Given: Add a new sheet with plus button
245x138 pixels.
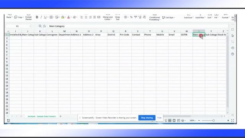Looking at the screenshot, I should [x=60, y=116].
